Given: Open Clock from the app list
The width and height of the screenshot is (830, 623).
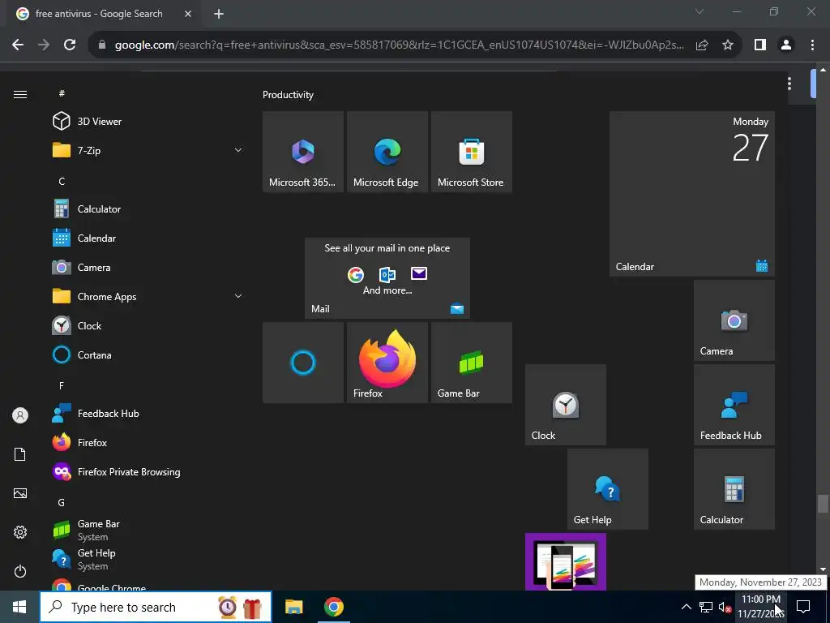Looking at the screenshot, I should [147, 326].
